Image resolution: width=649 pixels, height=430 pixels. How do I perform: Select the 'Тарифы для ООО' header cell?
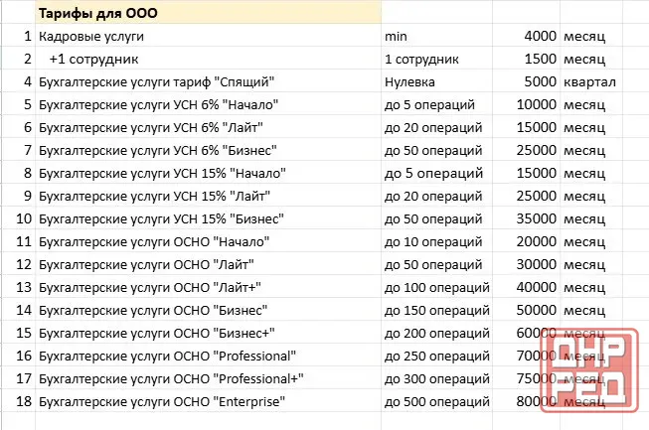[208, 12]
